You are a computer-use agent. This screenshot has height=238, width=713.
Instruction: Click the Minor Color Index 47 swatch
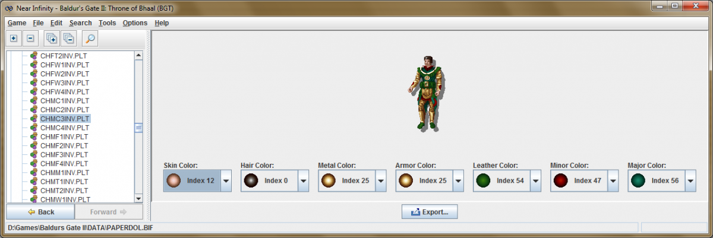point(560,180)
